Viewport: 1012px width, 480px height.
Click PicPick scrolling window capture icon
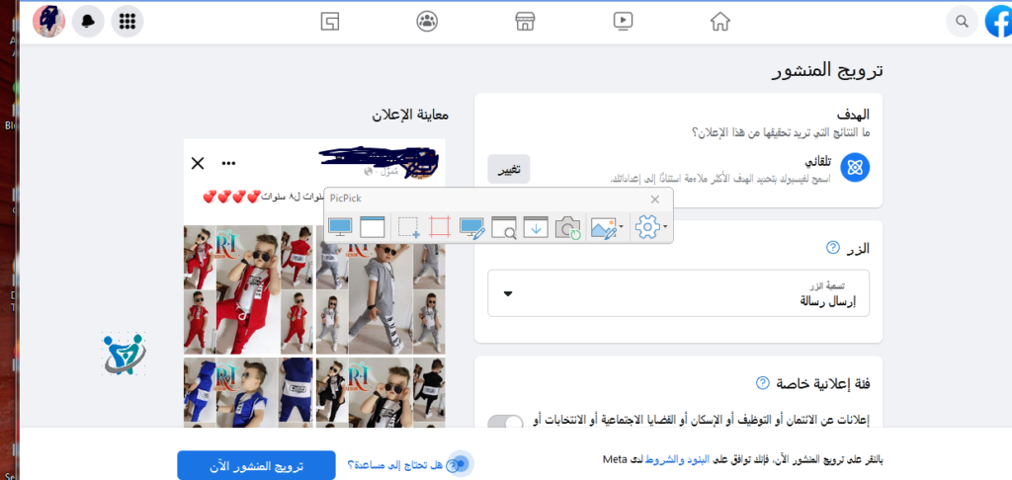(x=535, y=227)
